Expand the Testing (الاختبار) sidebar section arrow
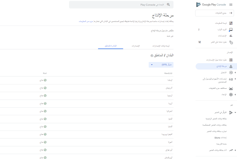This screenshot has width=237, height=159. coord(235,72)
